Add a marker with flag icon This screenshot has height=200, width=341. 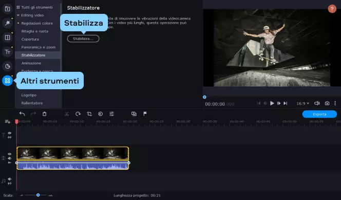(145, 114)
